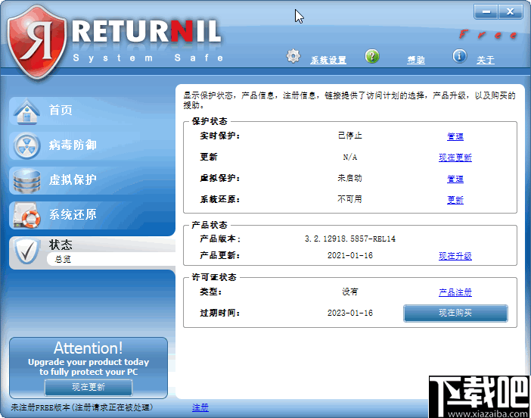This screenshot has width=531, height=418.
Task: Click the lifebuoy drive icon for 系统还原
Action: [x=26, y=216]
